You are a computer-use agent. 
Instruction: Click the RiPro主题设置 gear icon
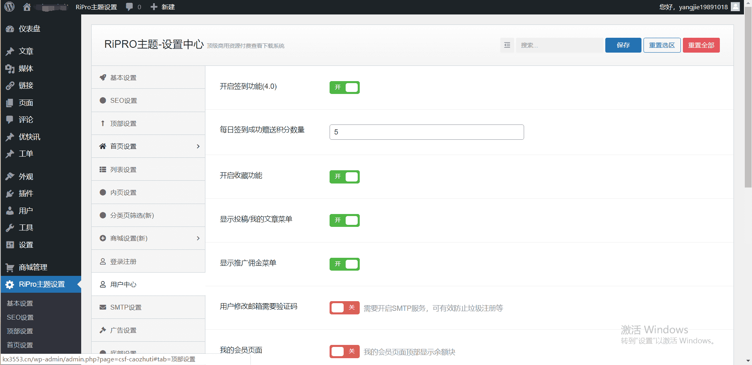click(10, 284)
